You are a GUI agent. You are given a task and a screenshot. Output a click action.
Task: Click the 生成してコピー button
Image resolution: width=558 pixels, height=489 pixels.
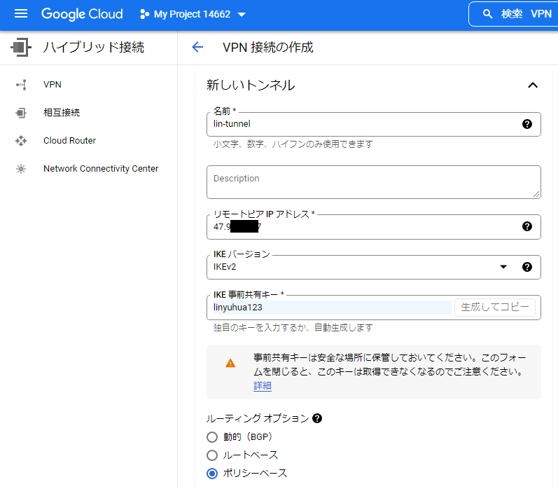click(494, 308)
